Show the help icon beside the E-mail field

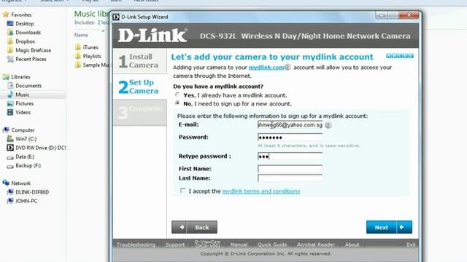[328, 125]
